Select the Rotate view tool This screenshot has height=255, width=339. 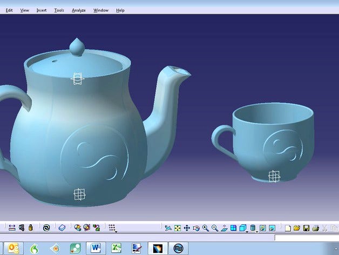coord(196,228)
